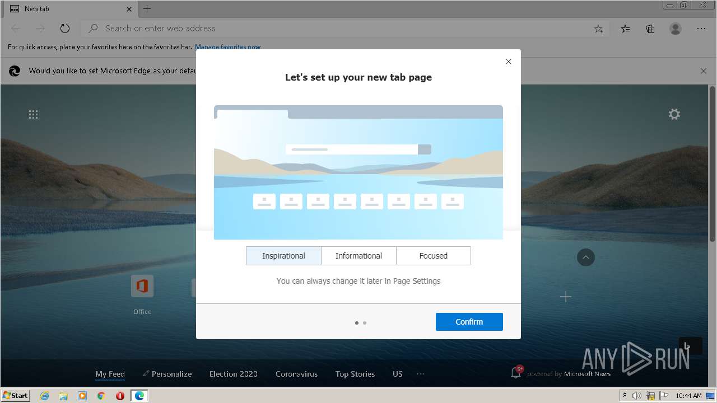The height and width of the screenshot is (403, 717).
Task: Close the new tab page setup dialog
Action: [x=509, y=62]
